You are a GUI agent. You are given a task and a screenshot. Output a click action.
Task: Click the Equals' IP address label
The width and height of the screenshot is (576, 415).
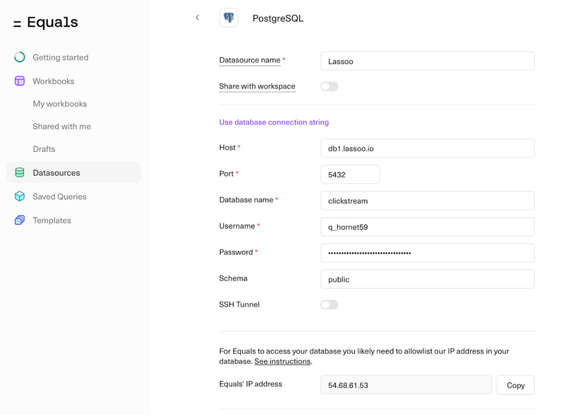point(250,383)
